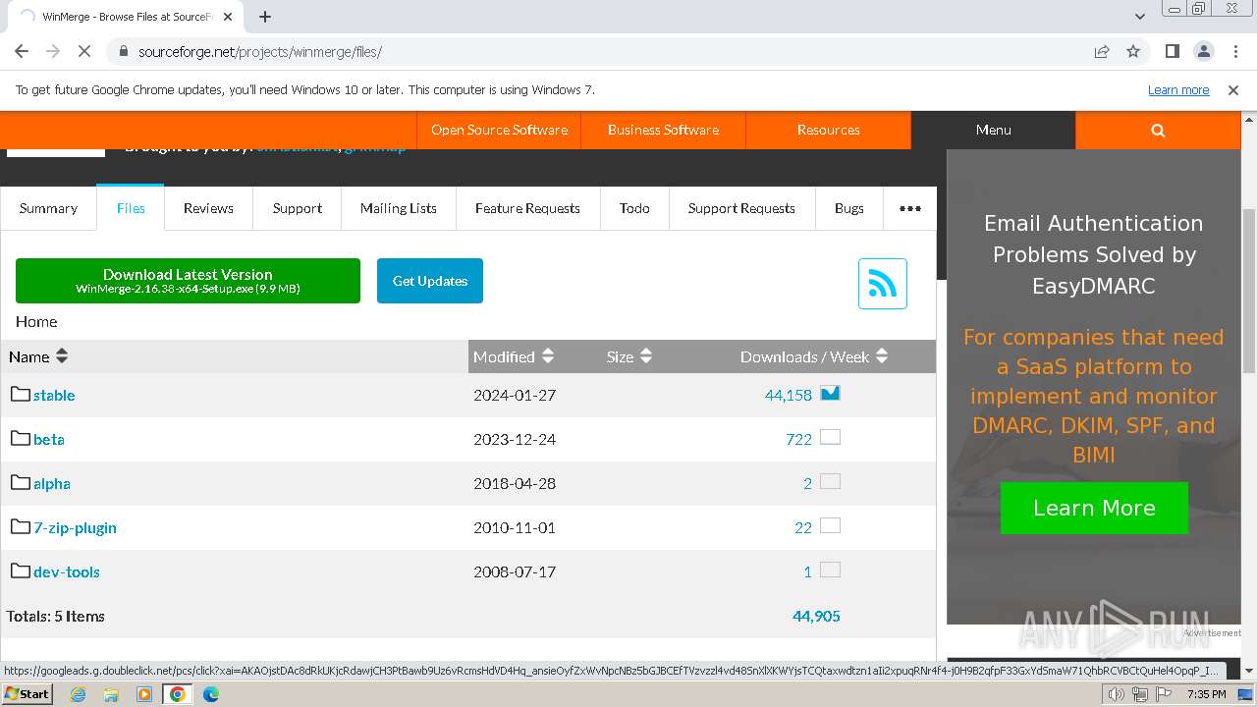
Task: Click Download Latest Version button
Action: pos(188,281)
